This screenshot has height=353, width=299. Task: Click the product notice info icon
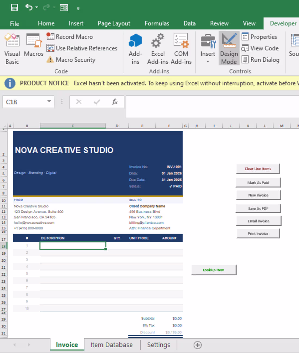coord(10,83)
